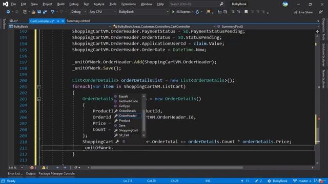Go to previous issue with left arrow
Viewport: 328px width, 184px height.
pos(57,168)
